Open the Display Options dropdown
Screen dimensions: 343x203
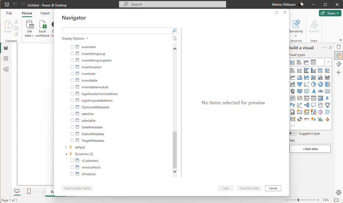[75, 38]
